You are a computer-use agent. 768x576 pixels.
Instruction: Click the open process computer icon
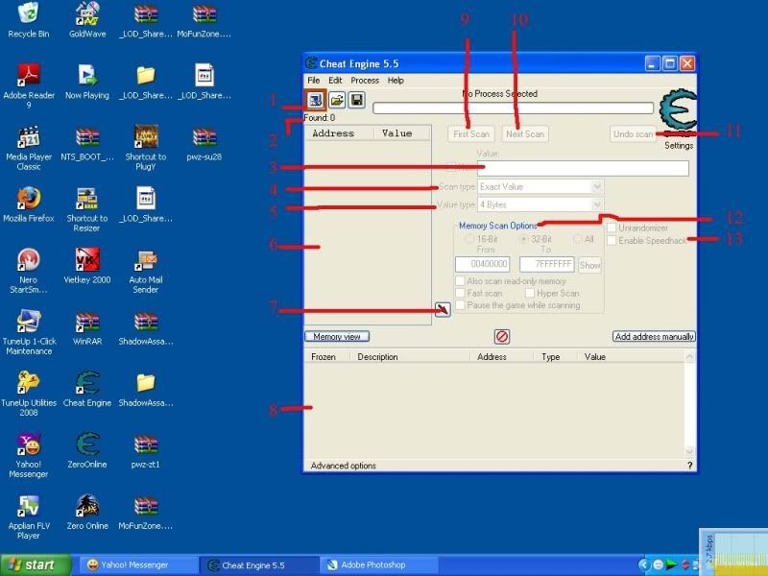316,100
